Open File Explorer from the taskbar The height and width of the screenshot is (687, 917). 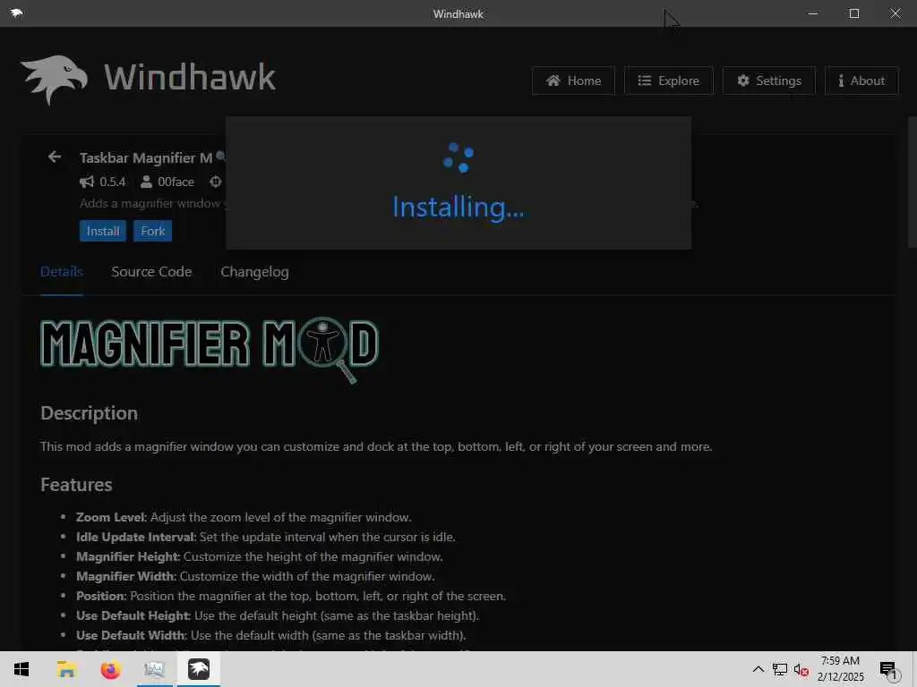tap(66, 669)
